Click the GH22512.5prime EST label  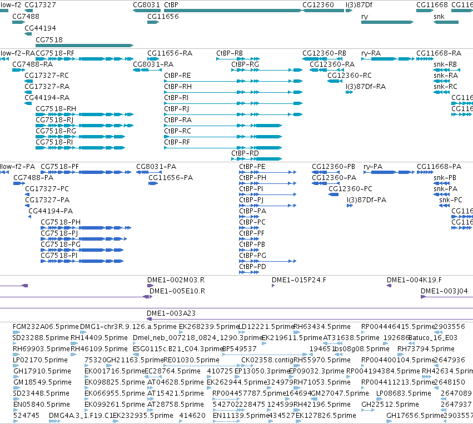pos(390,405)
